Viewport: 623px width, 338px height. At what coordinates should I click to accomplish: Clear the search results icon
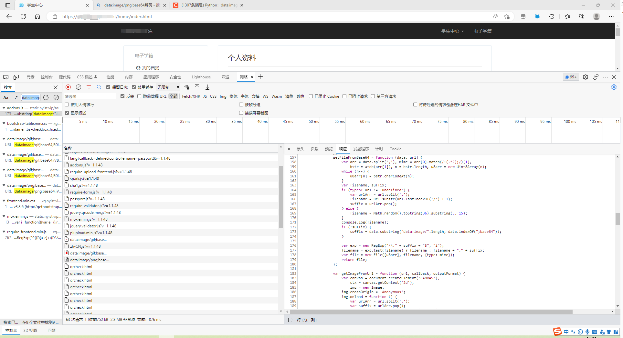pyautogui.click(x=56, y=97)
